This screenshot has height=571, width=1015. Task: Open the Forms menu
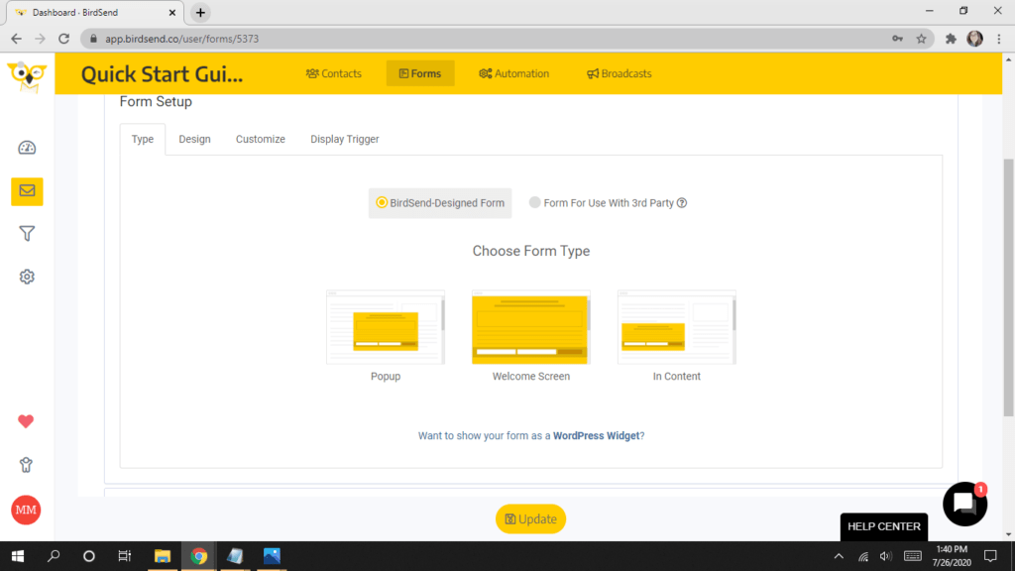(x=420, y=73)
